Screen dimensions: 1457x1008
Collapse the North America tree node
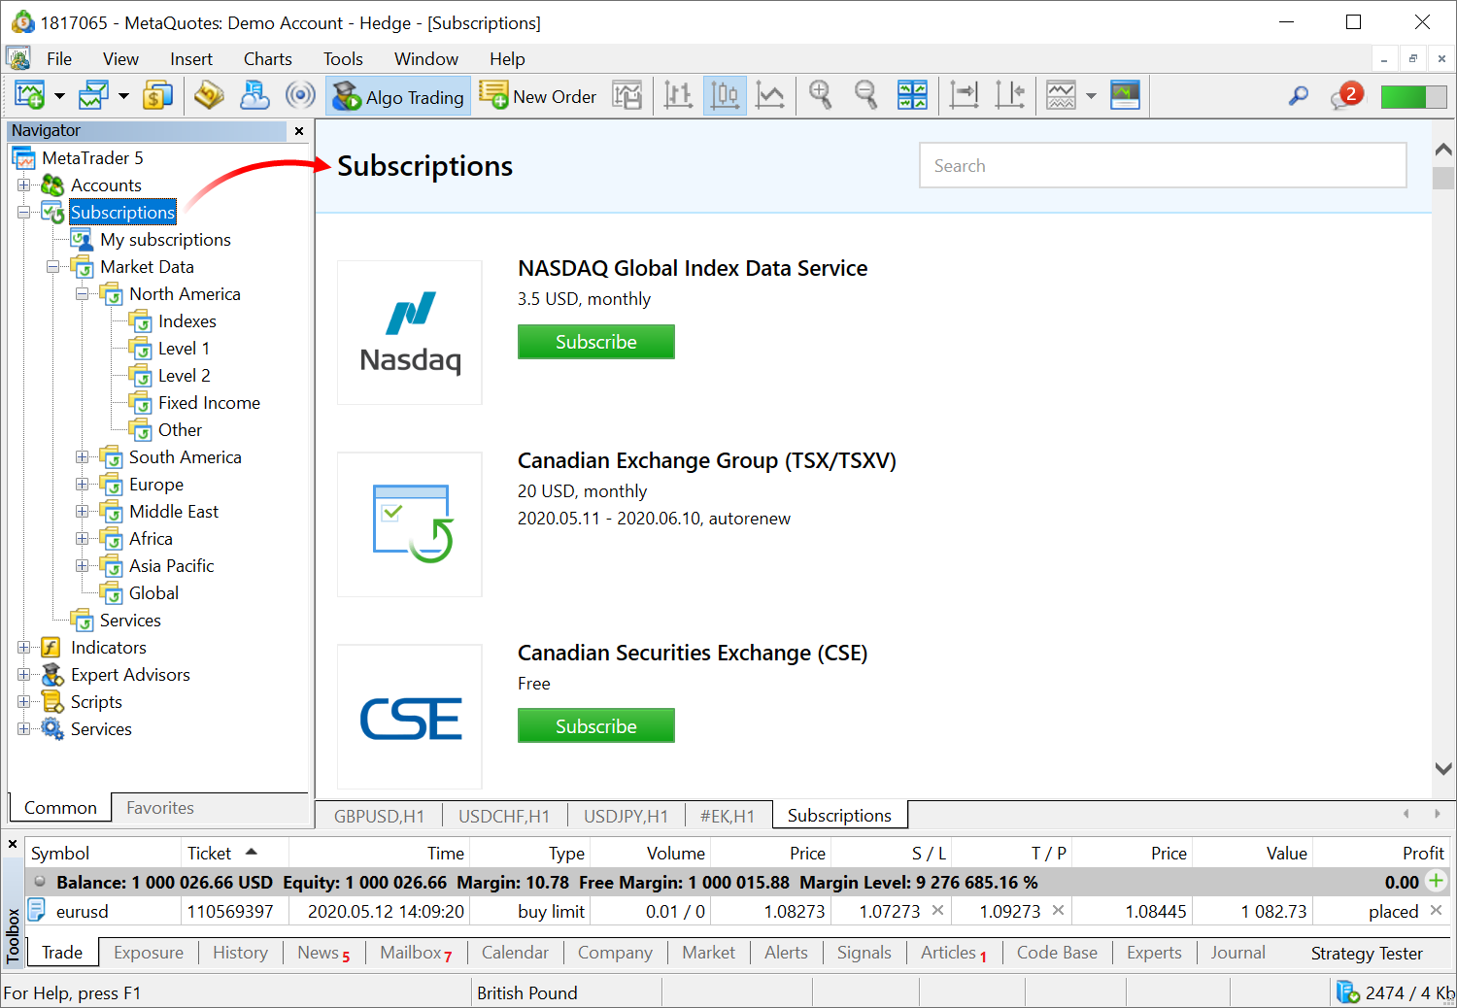83,294
